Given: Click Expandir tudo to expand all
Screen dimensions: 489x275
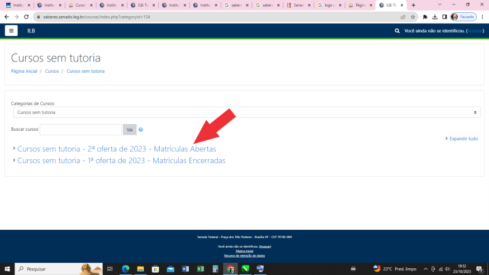Looking at the screenshot, I should [x=463, y=139].
